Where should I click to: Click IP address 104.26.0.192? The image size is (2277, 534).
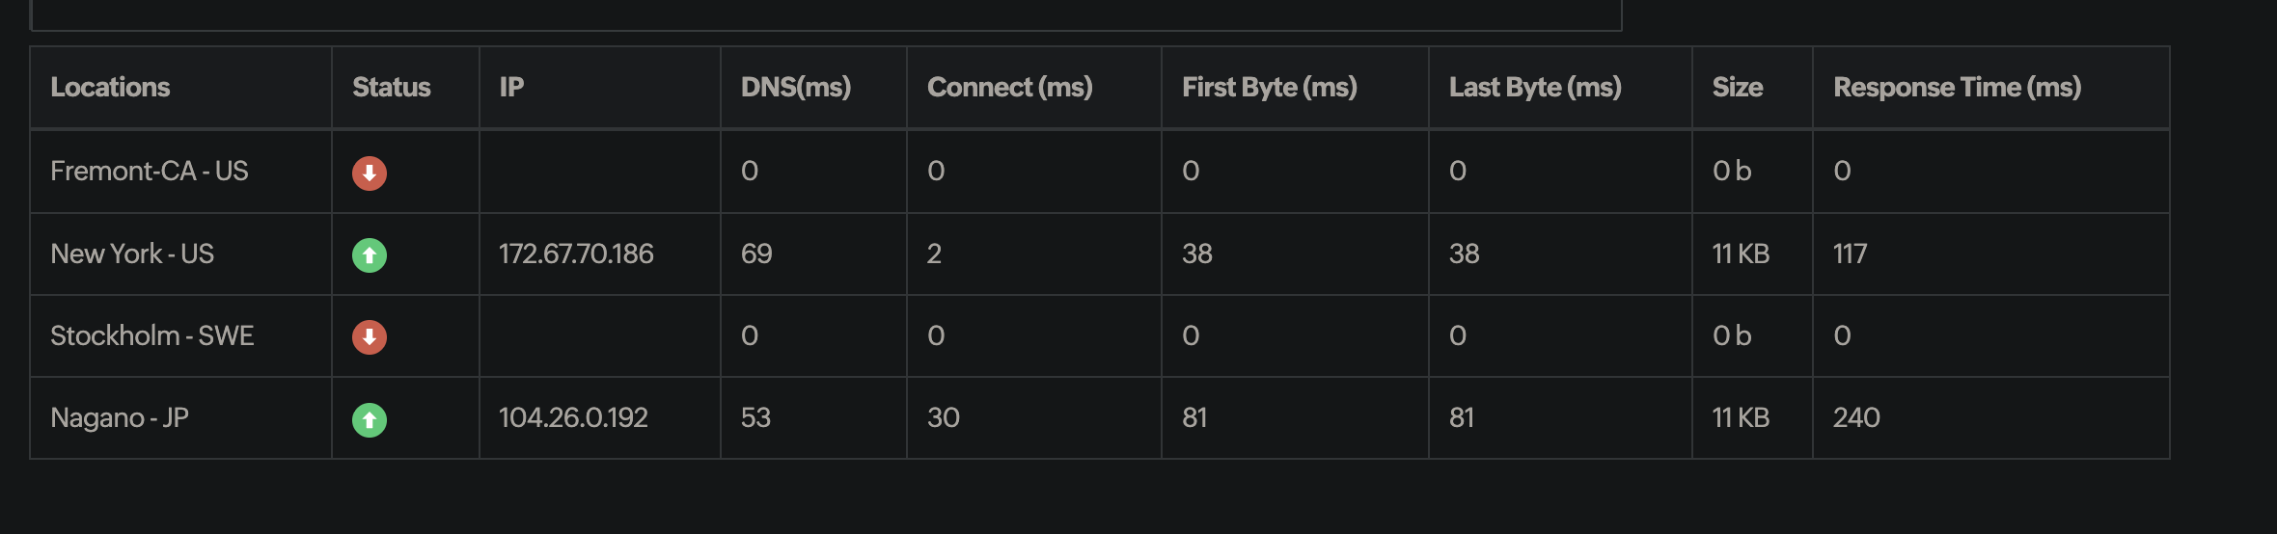(x=573, y=418)
